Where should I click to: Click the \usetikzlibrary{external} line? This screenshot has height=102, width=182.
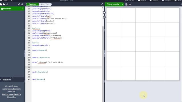(x=44, y=24)
